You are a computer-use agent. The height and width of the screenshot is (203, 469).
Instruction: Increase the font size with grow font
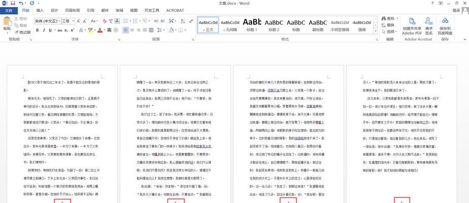pyautogui.click(x=78, y=21)
